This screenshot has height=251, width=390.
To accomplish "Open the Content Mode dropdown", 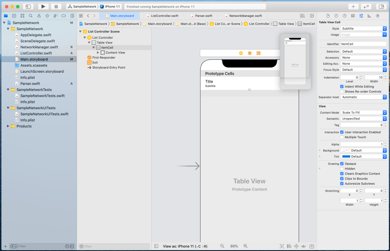I will [363, 112].
